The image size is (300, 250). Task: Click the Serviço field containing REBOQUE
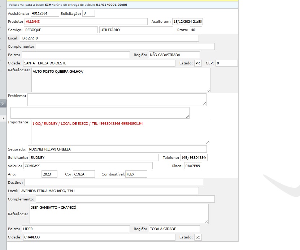tap(61, 30)
